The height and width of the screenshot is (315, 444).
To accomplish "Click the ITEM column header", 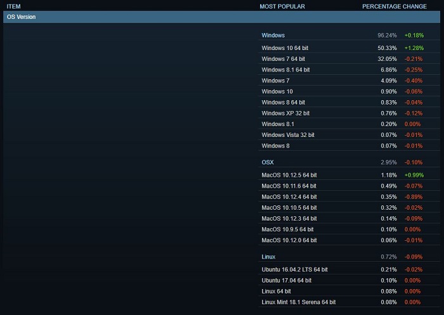I will coord(13,6).
